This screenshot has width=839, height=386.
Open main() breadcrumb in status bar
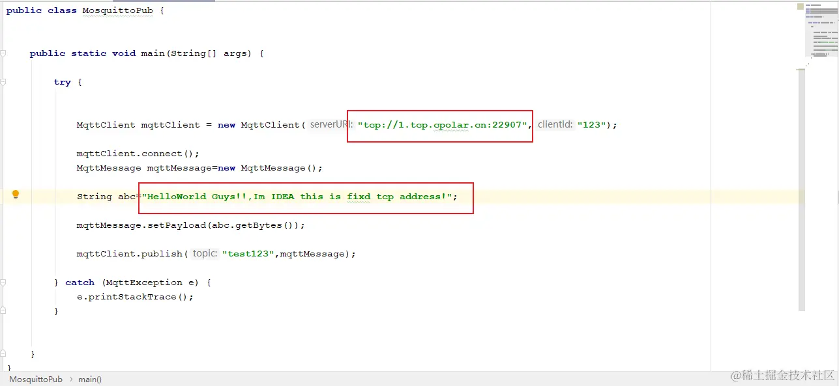point(90,379)
